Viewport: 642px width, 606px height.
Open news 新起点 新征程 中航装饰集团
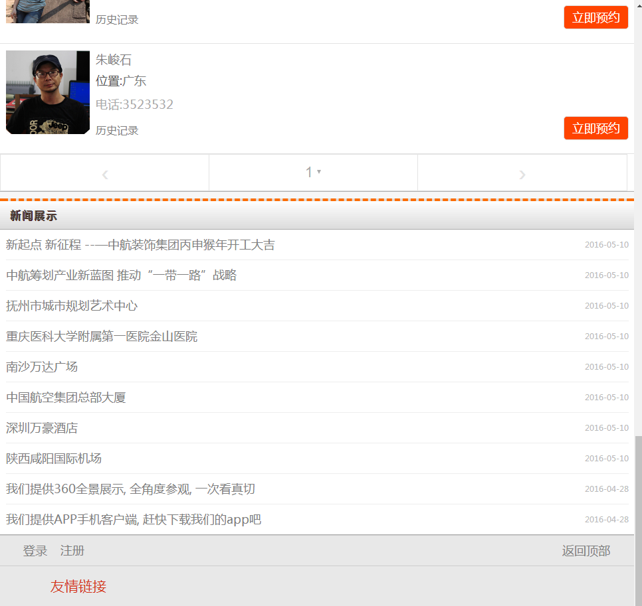tap(140, 245)
